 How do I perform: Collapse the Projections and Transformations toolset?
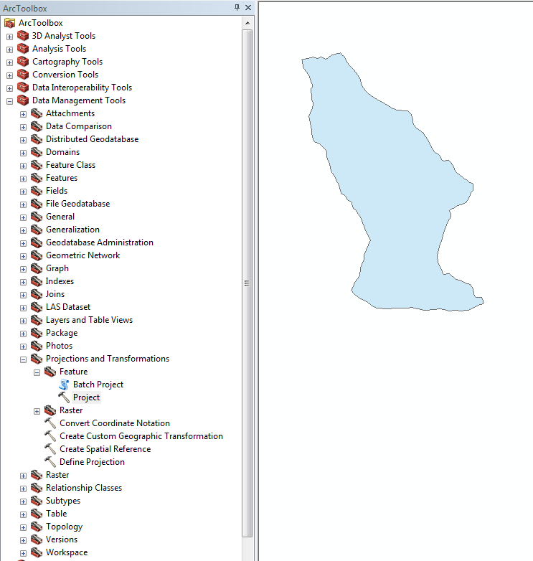click(x=23, y=359)
